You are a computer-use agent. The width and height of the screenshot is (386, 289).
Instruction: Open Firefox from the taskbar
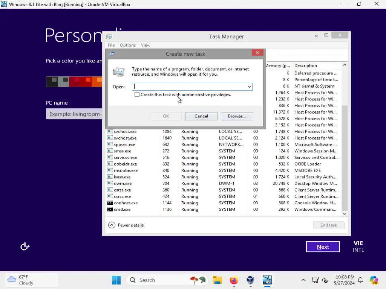point(234,280)
